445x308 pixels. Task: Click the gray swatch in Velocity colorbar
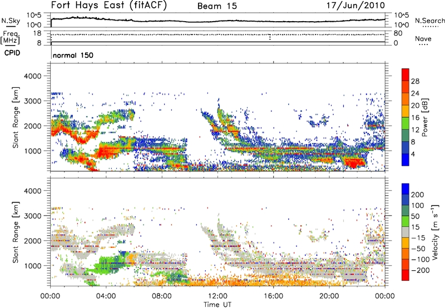[x=406, y=232]
